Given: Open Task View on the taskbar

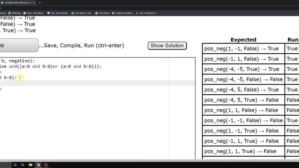Looking at the screenshot, I should tap(23, 165).
